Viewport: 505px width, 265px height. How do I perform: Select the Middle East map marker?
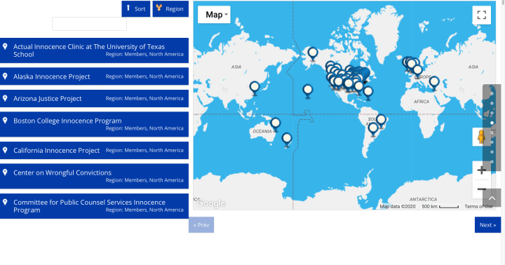434,83
